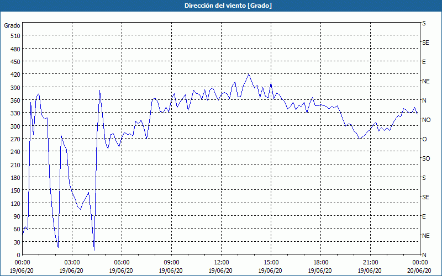
Task: Click the 'SO' compass label on the right axis
Action: (x=426, y=158)
